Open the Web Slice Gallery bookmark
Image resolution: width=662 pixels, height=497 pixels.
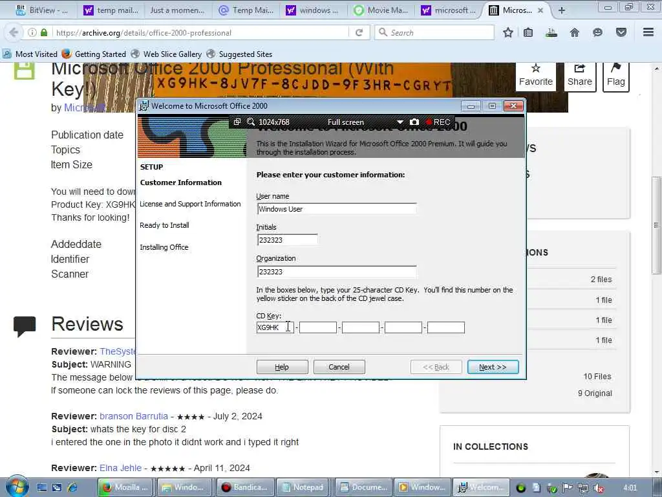click(x=166, y=54)
